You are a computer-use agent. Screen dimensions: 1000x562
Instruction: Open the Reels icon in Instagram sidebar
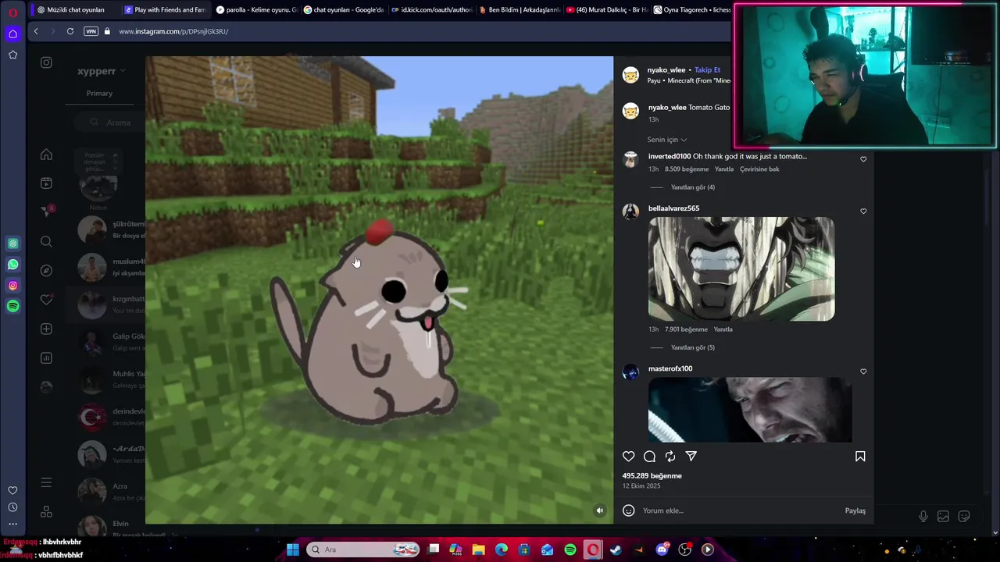[x=46, y=183]
